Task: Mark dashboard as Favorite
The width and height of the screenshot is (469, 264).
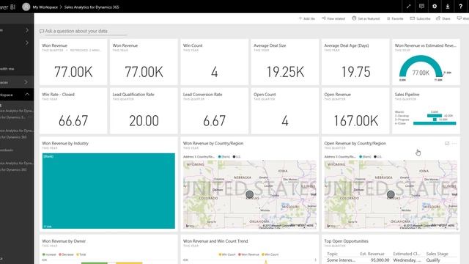Action: [x=395, y=18]
